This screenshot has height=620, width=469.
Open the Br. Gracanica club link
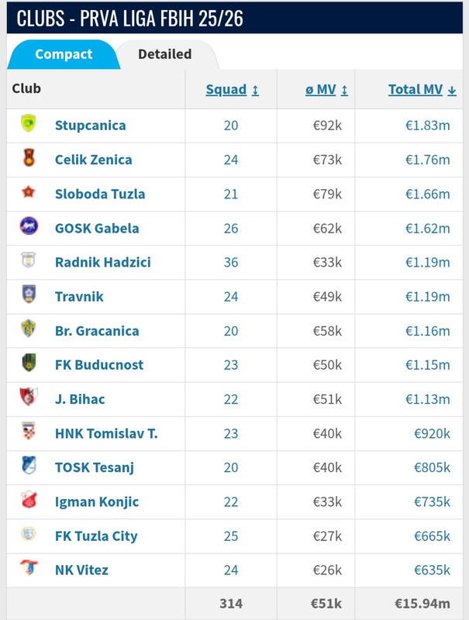click(97, 331)
